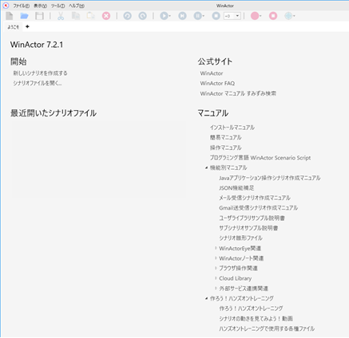Open プログラミング言語 WinActor Scenario Script manual

260,158
